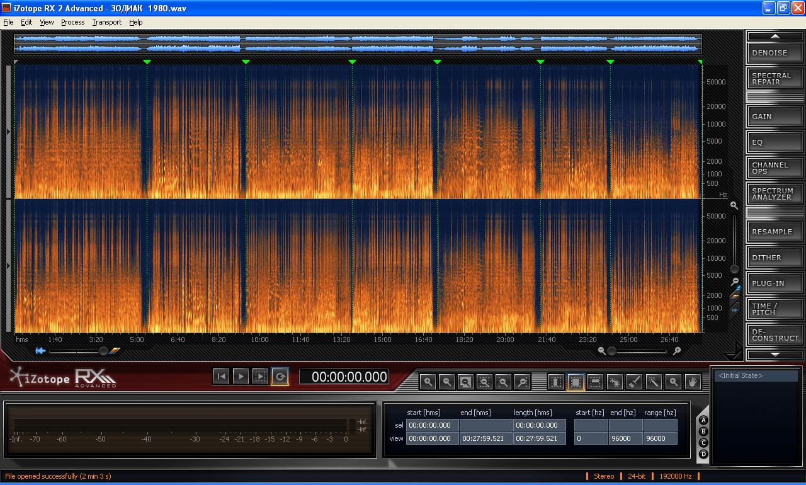806x485 pixels.
Task: Click the vertical zoom in magnifier
Action: pyautogui.click(x=734, y=205)
